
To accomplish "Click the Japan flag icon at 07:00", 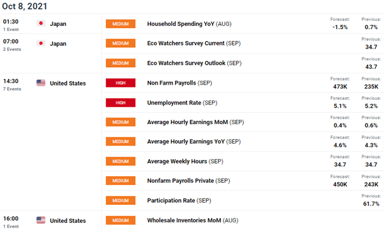I will click(41, 43).
